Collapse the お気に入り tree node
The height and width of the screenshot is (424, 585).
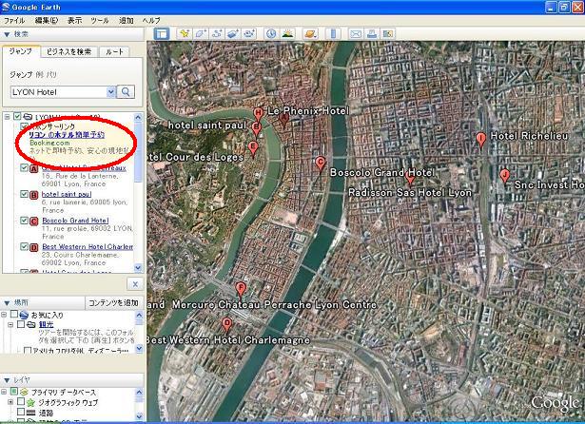(x=4, y=315)
